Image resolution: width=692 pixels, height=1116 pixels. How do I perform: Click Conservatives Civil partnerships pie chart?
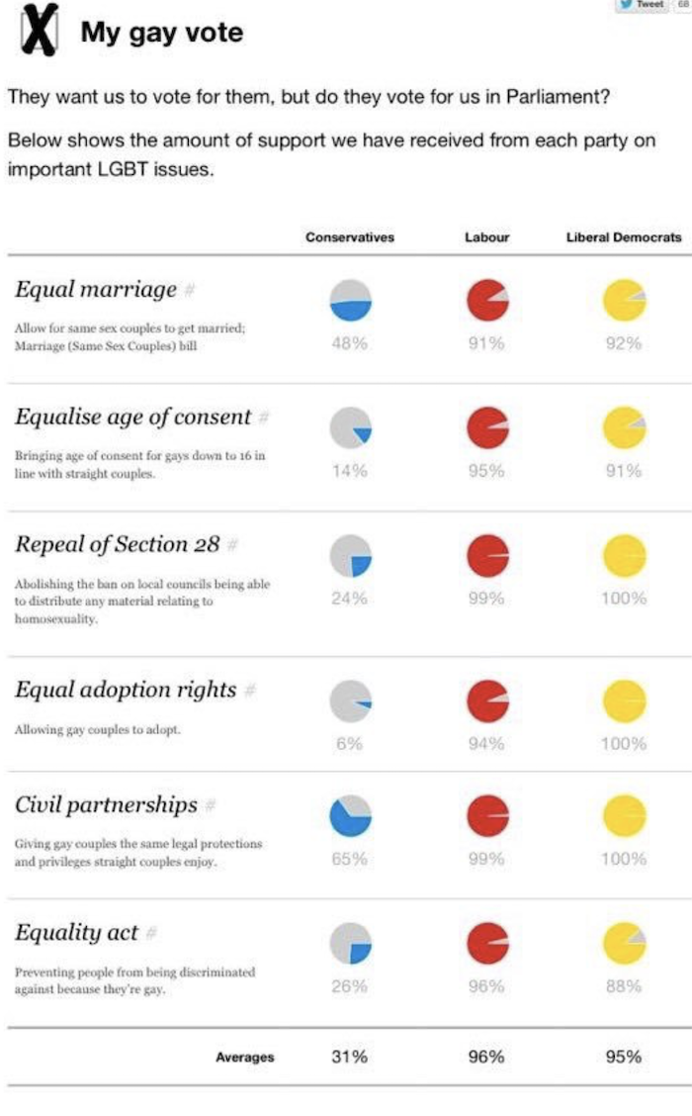[350, 816]
